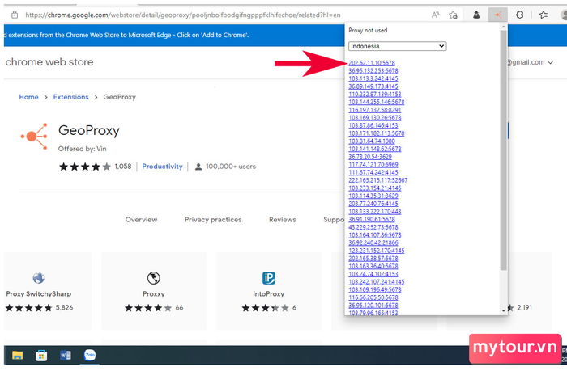Select proxy 202.62.11.10:5678

[x=372, y=63]
